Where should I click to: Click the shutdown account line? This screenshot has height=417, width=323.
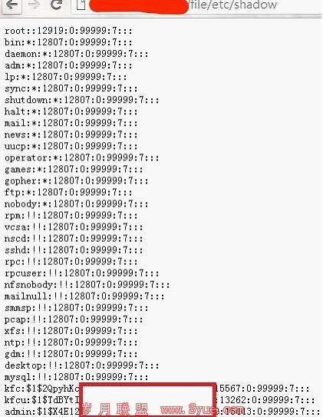82,101
